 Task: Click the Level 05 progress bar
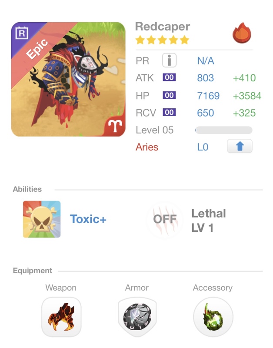(x=223, y=130)
